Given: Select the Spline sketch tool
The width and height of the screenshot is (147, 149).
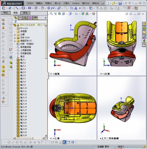Looking at the screenshot, I should click(x=53, y=8).
